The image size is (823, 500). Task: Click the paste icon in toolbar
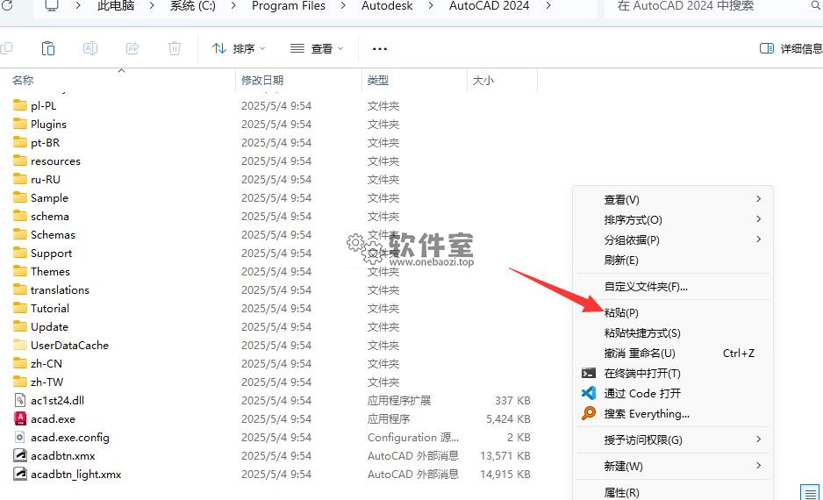[47, 48]
